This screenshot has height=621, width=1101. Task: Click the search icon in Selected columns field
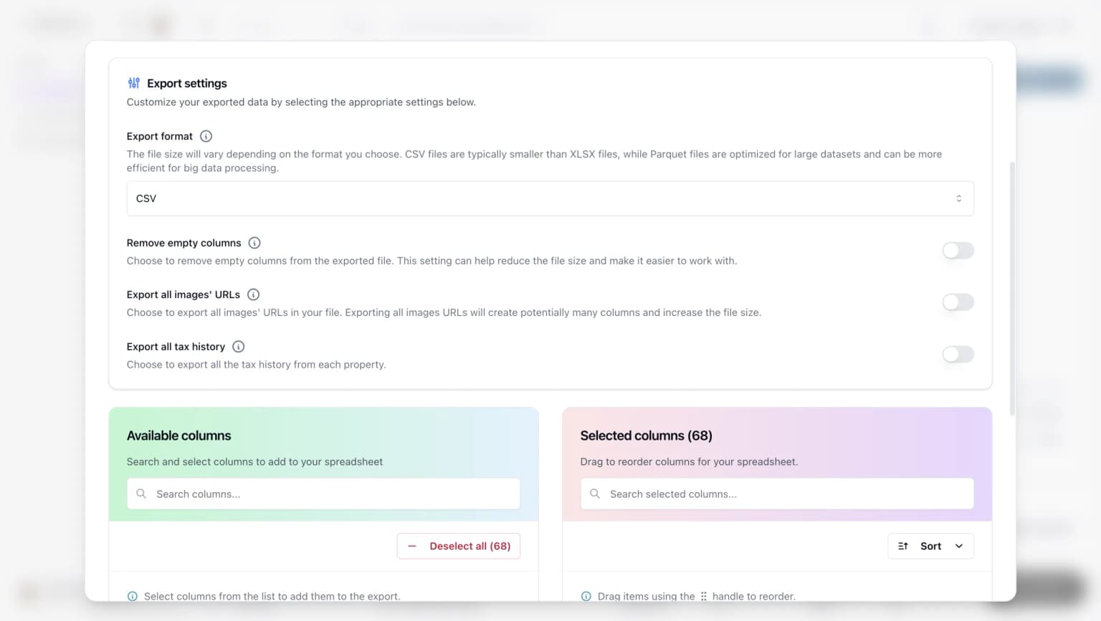pyautogui.click(x=595, y=494)
